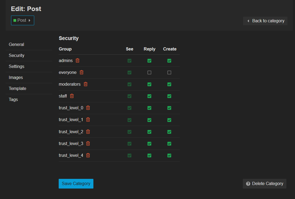Image resolution: width=295 pixels, height=199 pixels.
Task: Click the question mark icon on Delete Category
Action: point(248,184)
